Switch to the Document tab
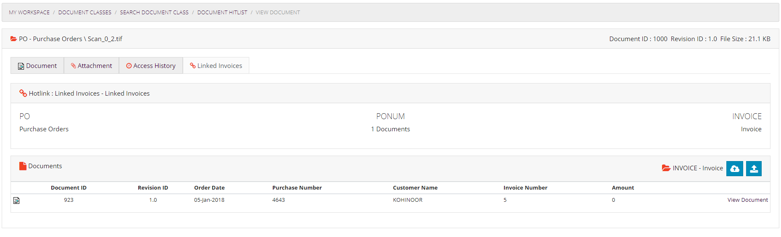 [x=37, y=65]
